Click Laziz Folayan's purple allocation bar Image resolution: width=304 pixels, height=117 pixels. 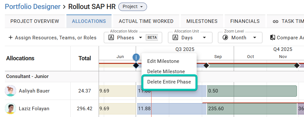pos(301,109)
